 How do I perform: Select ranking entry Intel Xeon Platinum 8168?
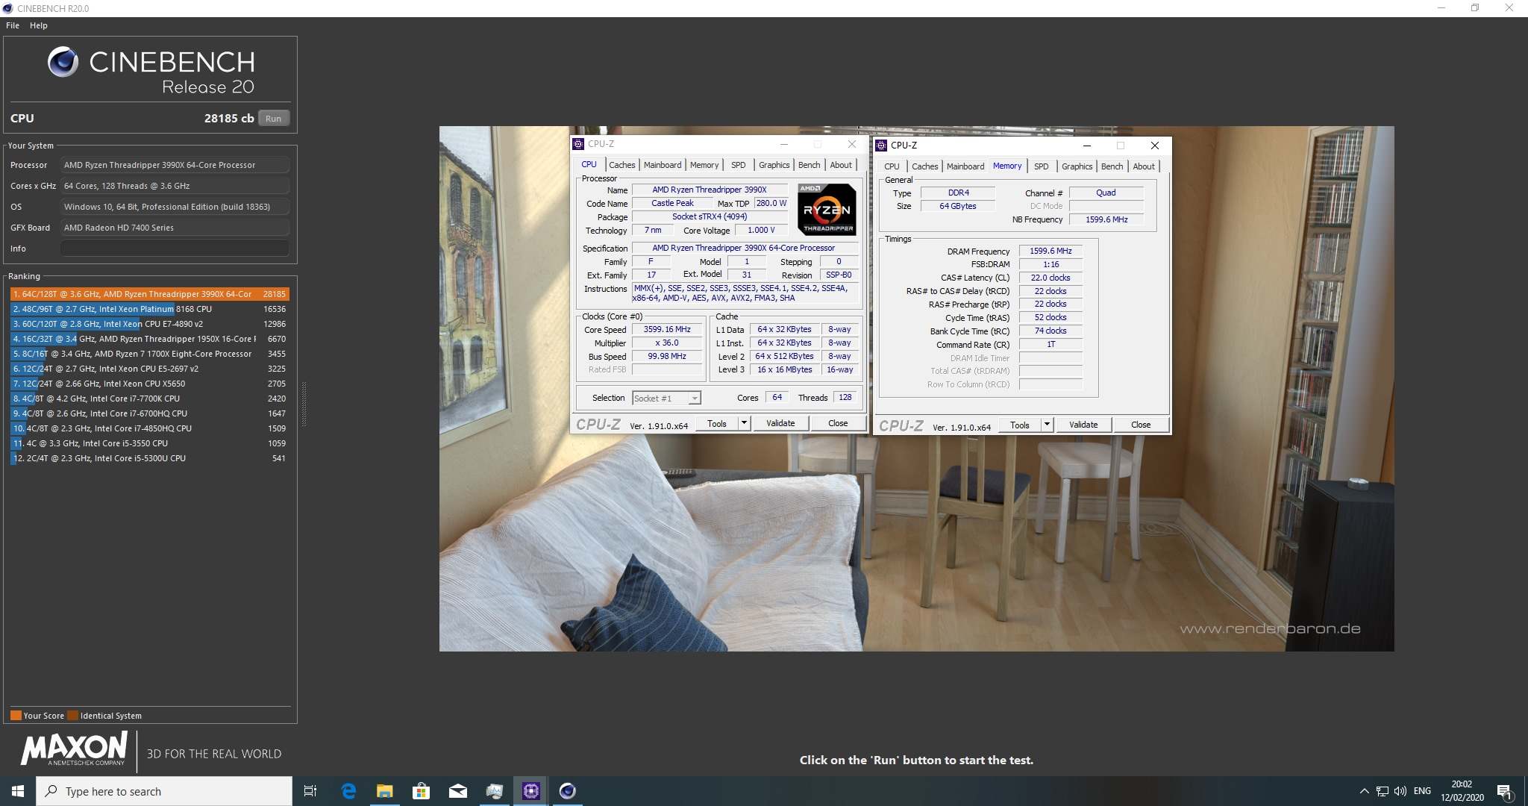(149, 309)
